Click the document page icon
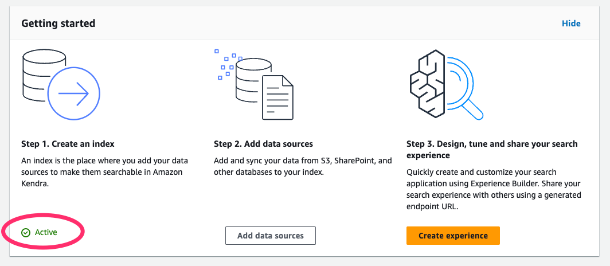The width and height of the screenshot is (610, 266). click(277, 97)
